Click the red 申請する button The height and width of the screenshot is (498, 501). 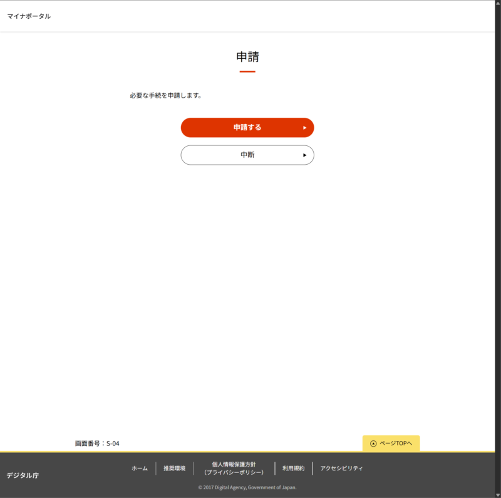point(247,127)
